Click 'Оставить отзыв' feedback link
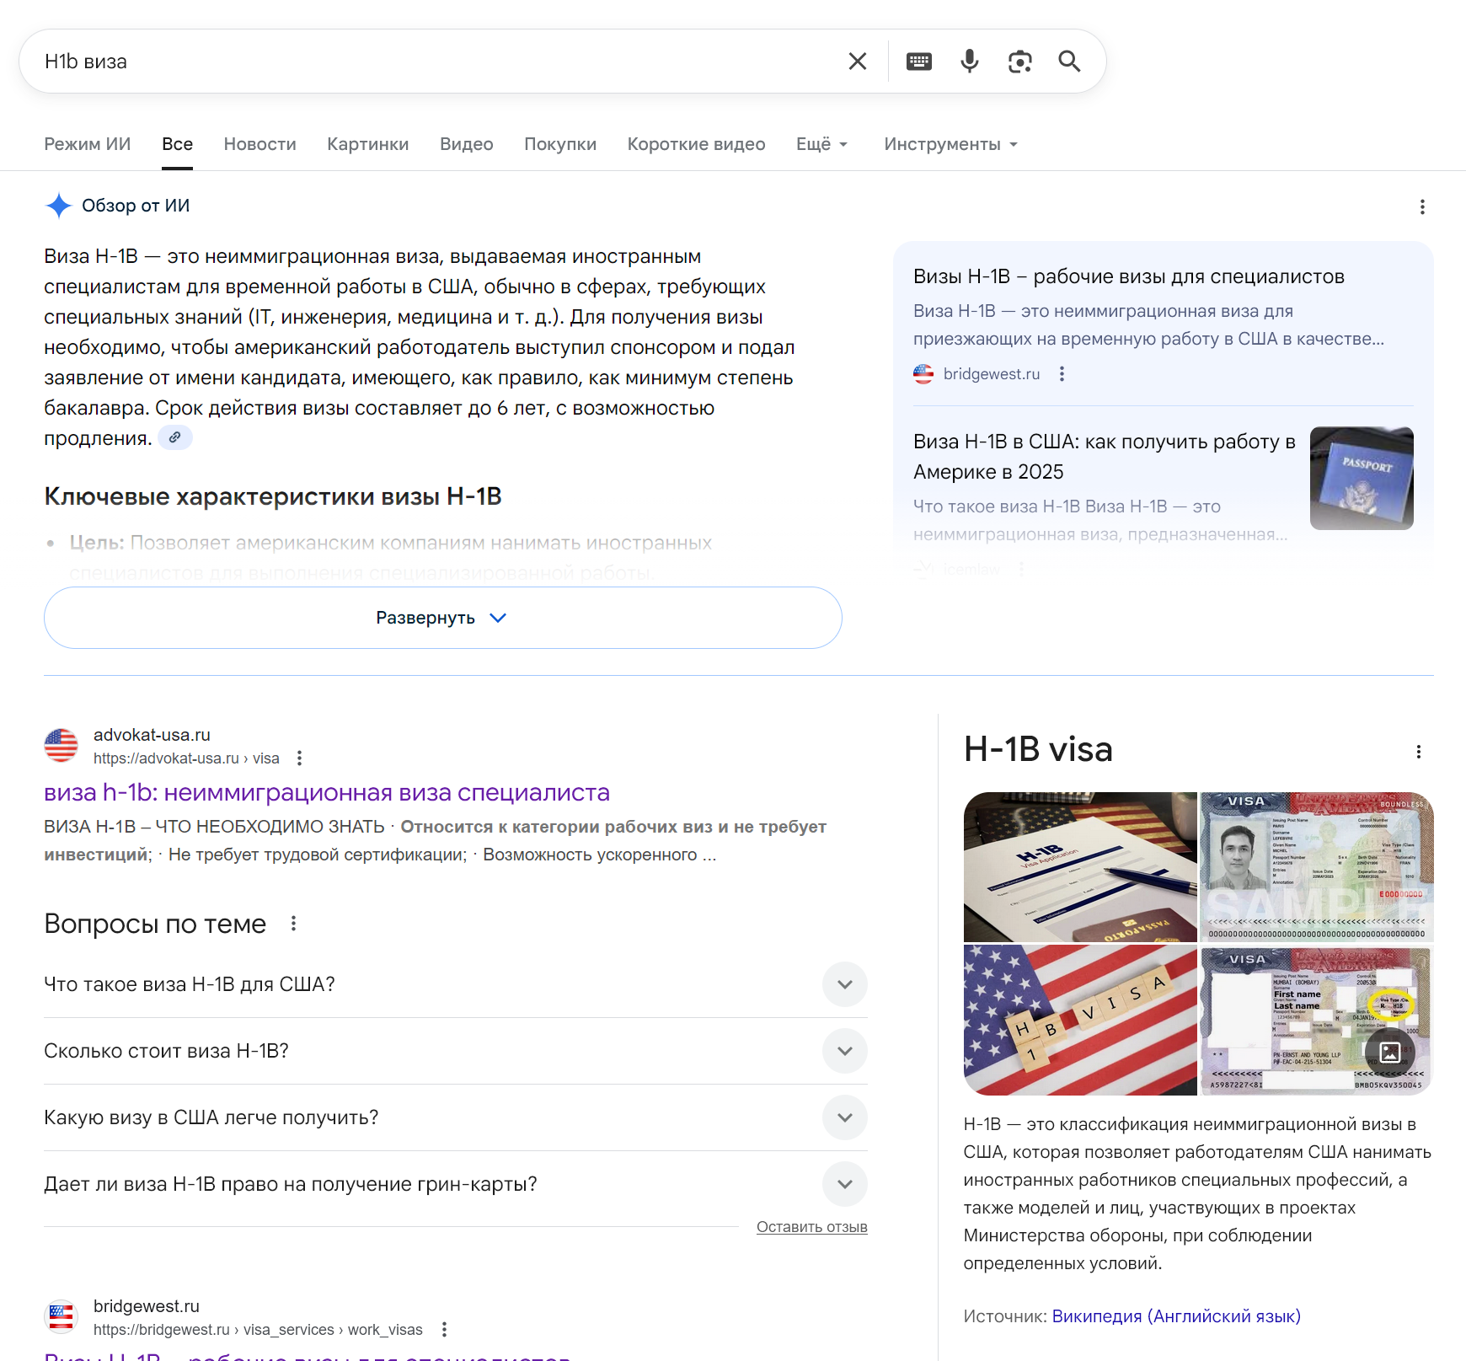 click(812, 1227)
